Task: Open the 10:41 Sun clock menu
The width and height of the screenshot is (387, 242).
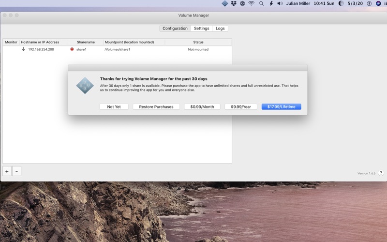Action: pos(324,3)
